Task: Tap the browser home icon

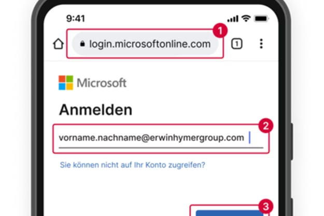Action: (58, 44)
